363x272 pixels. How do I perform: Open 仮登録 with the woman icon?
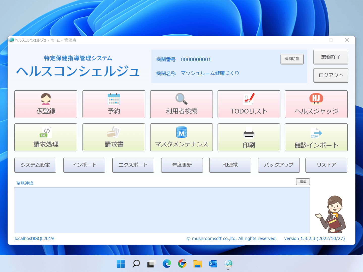tap(46, 104)
